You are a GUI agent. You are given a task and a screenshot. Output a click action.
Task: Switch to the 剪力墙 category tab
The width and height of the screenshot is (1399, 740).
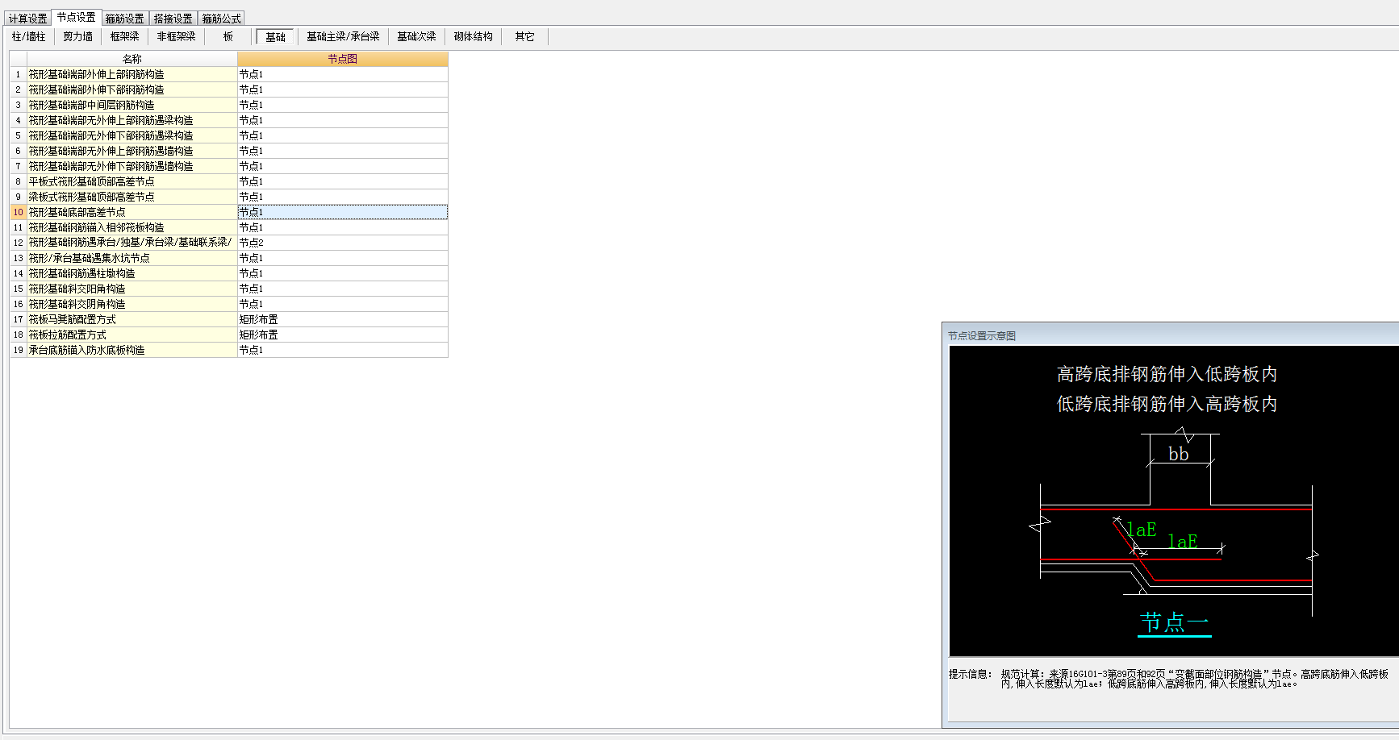[x=77, y=36]
